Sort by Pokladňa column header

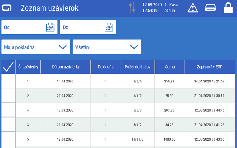[x=105, y=67]
